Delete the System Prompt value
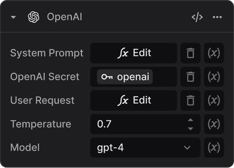Viewport: 234px width, 168px height. [191, 53]
